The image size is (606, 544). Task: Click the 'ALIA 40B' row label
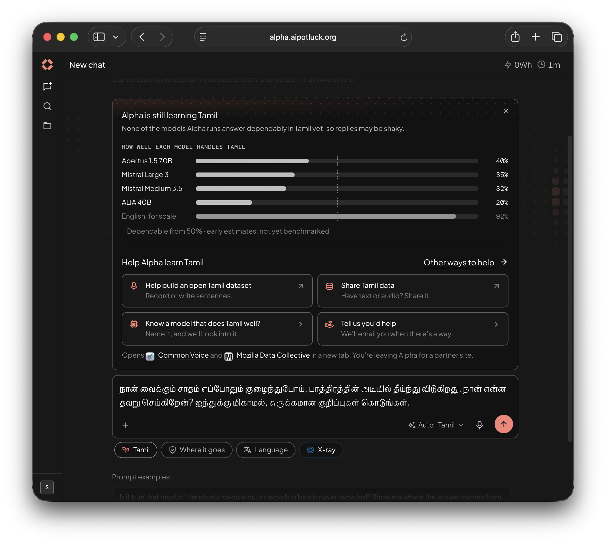tap(136, 203)
